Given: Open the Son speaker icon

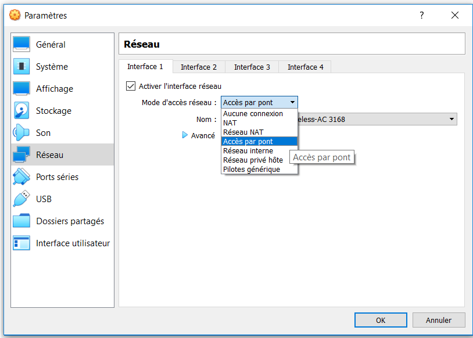Looking at the screenshot, I should pos(21,133).
